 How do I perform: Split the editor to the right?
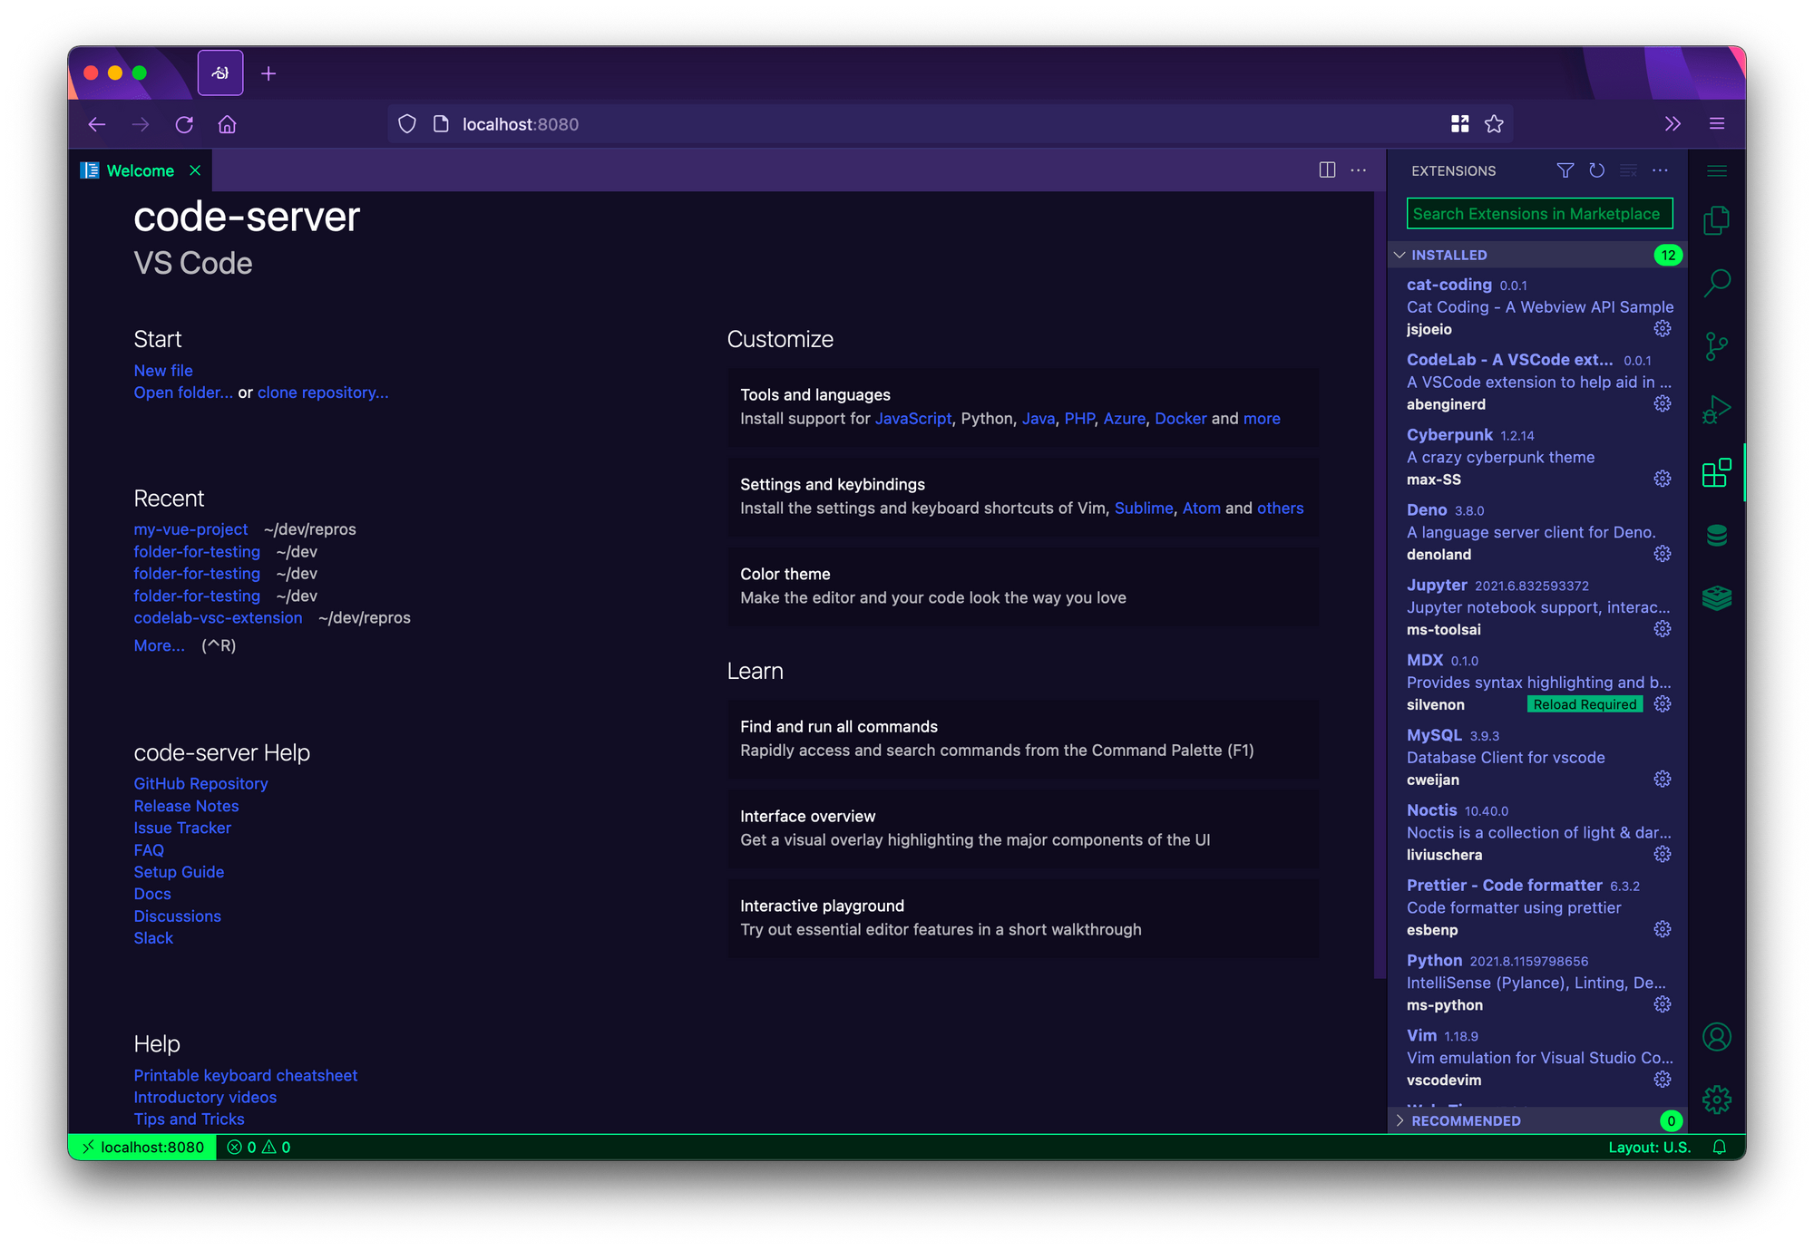point(1327,170)
